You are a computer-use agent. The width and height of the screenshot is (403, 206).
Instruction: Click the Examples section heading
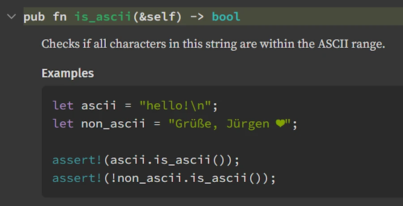coord(68,73)
